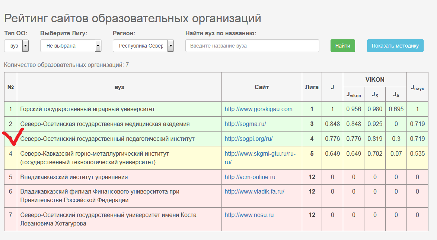Viewport: 437px width, 240px height.
Task: Open "Показать методику"
Action: pos(395,45)
